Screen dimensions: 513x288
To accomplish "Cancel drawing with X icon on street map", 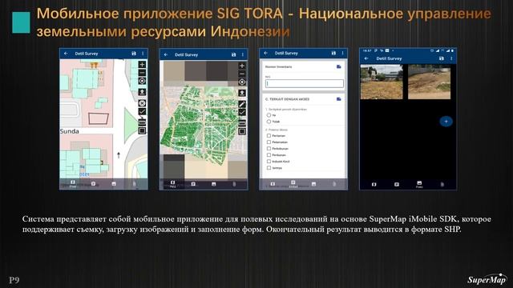I will pyautogui.click(x=142, y=103).
